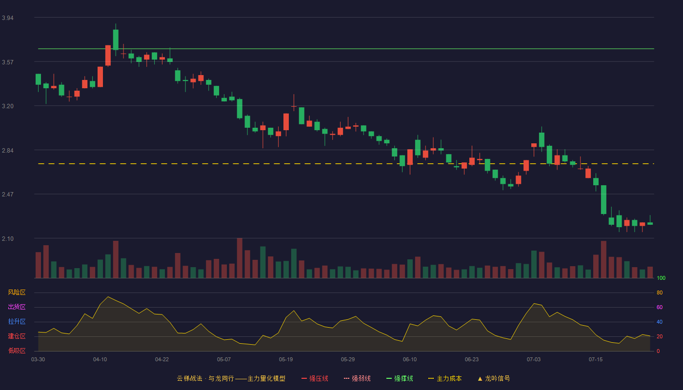Click the 07-03 date label
Screen dimensions: 683x390
(534, 359)
